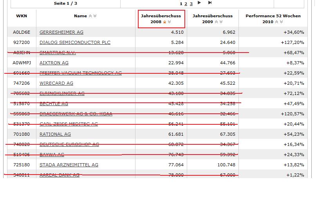Click WKN A0LD6E cell

22,32
